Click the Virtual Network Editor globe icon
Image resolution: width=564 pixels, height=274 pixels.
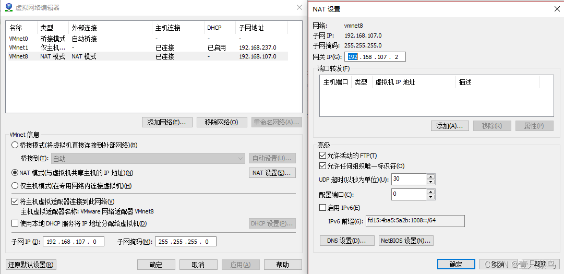tap(9, 7)
